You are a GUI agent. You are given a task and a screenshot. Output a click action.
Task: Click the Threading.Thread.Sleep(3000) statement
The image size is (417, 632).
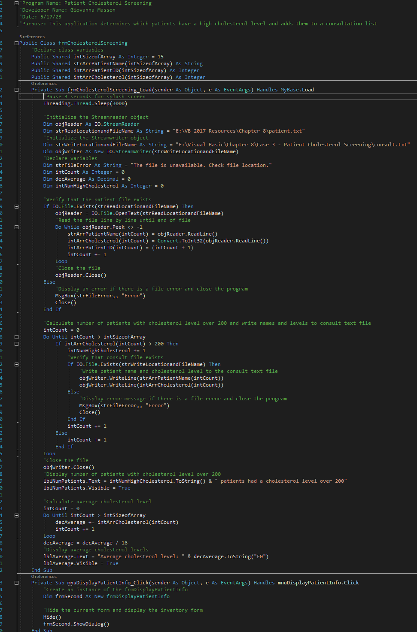click(85, 103)
